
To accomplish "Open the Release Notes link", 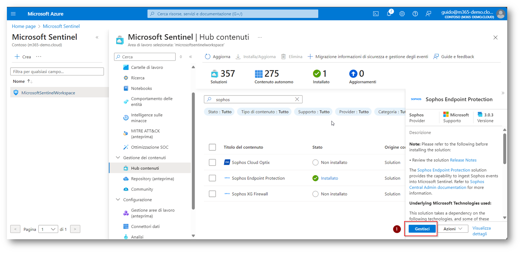I will [463, 160].
